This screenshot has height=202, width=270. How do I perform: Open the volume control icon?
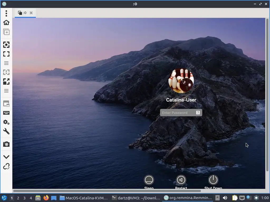click(x=225, y=198)
